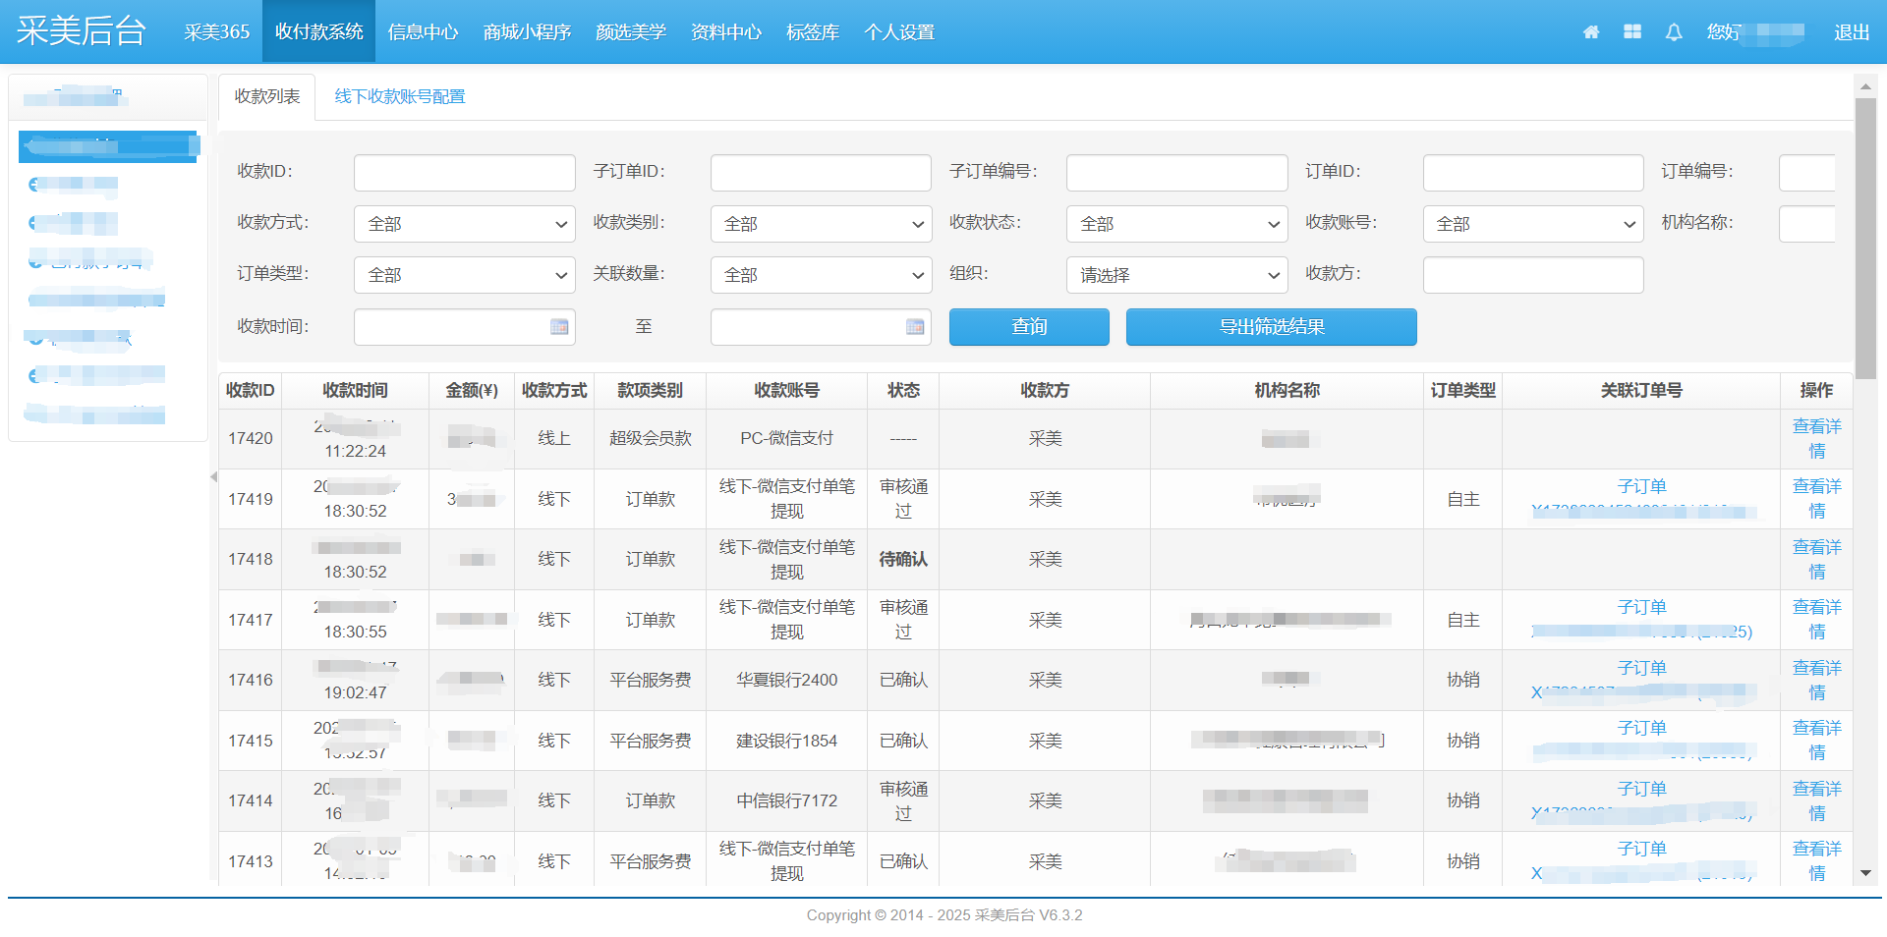1887x937 pixels.
Task: Click 金额(¥) column header
Action: pyautogui.click(x=472, y=391)
